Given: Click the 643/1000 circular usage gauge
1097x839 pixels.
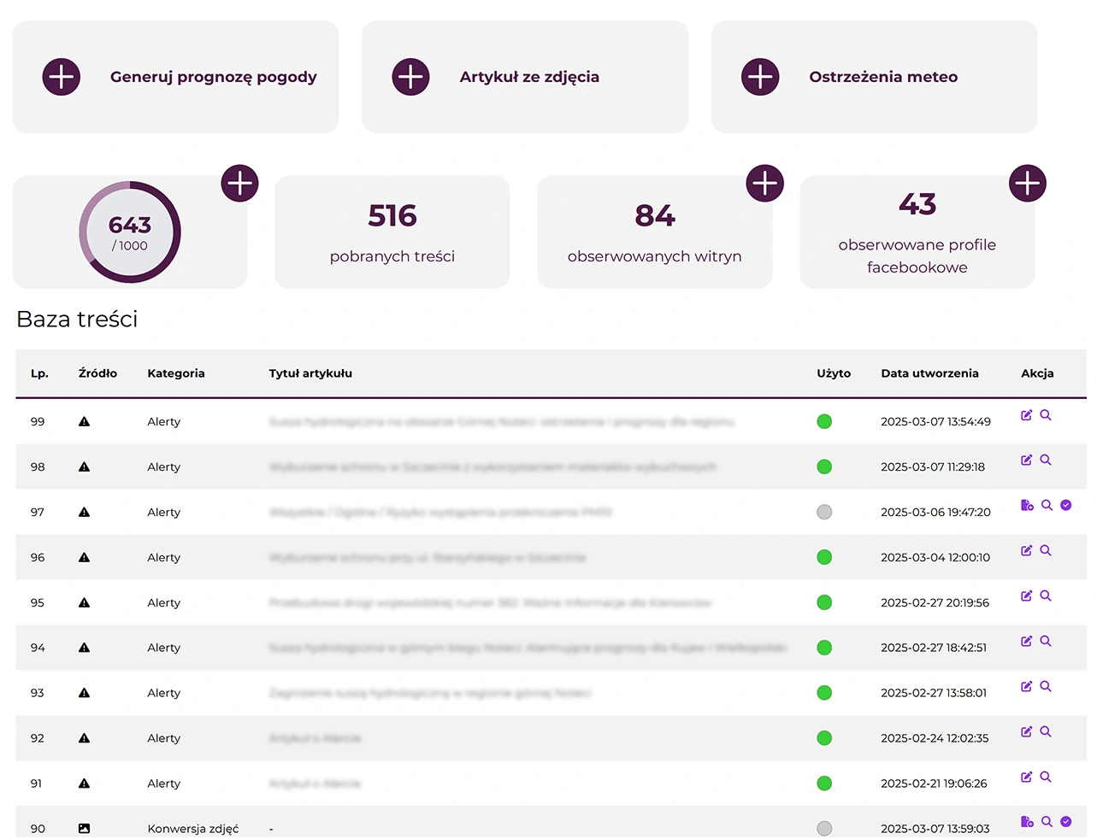Looking at the screenshot, I should tap(130, 232).
